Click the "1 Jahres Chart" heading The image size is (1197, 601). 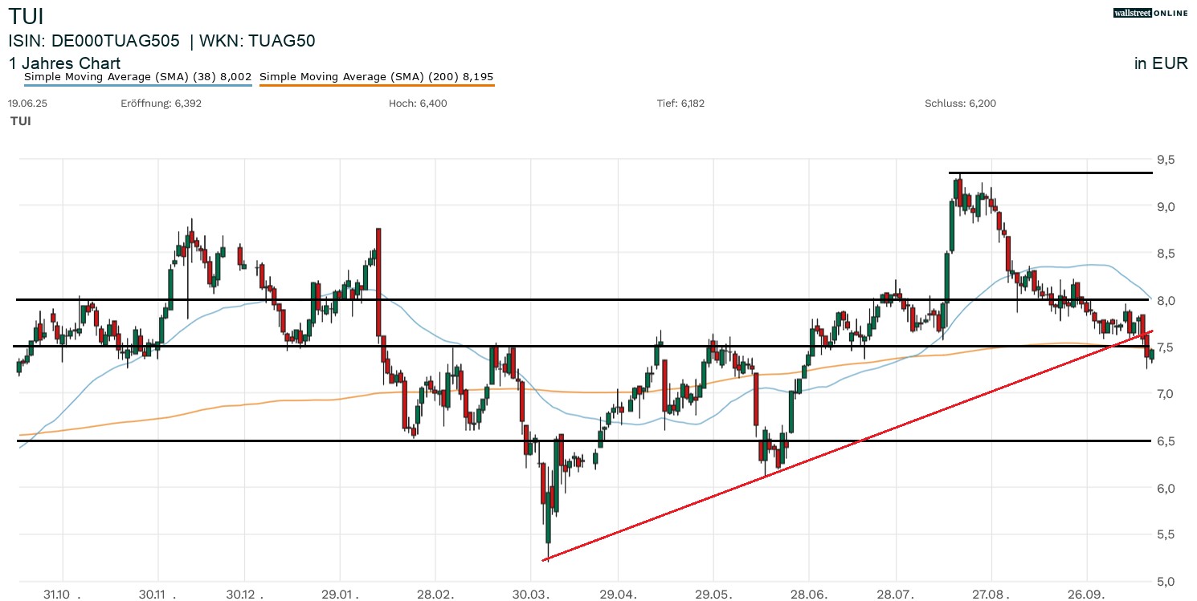(x=65, y=63)
